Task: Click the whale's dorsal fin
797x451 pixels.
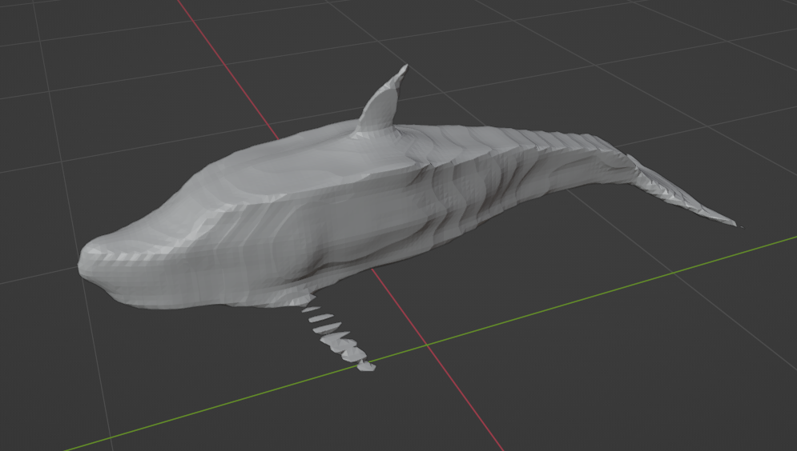Action: [x=382, y=104]
